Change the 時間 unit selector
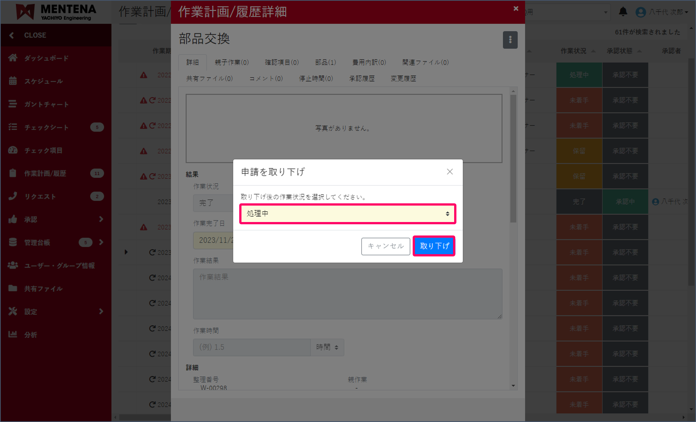This screenshot has width=696, height=422. coord(327,347)
